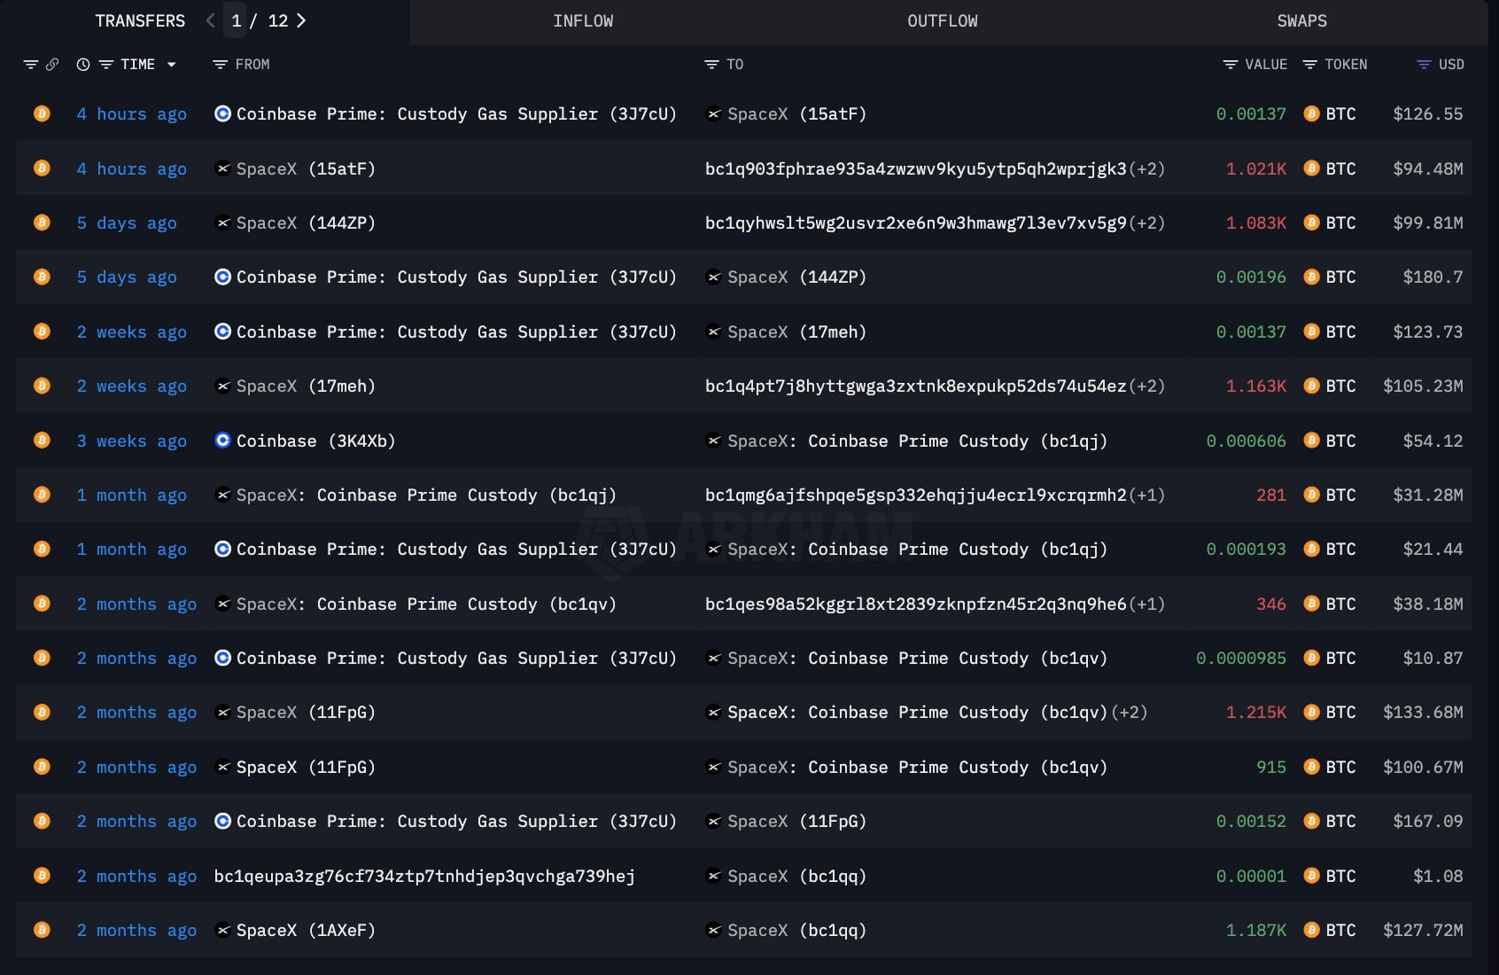The width and height of the screenshot is (1499, 975).
Task: Click the link filter icon in header
Action: (52, 65)
